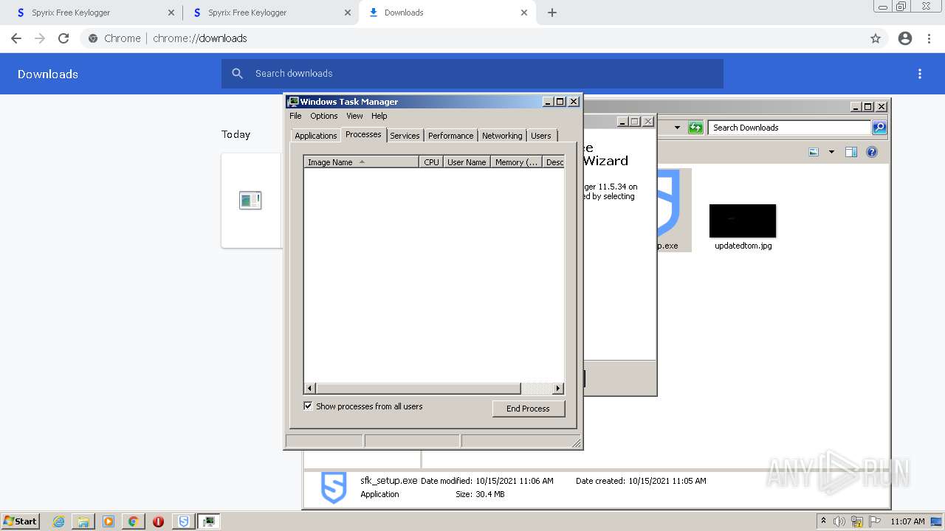The image size is (945, 531).
Task: Bookmark this page with the star icon
Action: click(x=876, y=38)
